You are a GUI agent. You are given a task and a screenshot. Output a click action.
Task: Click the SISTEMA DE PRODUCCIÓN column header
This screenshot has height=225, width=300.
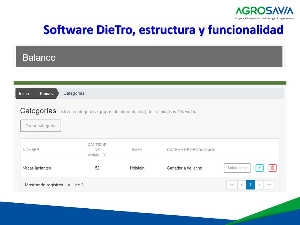tap(191, 150)
